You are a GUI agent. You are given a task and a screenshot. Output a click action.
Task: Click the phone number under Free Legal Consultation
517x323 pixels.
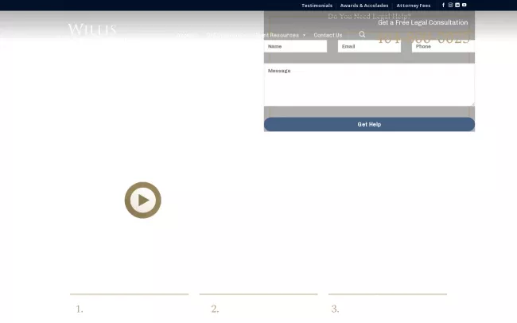pyautogui.click(x=423, y=38)
